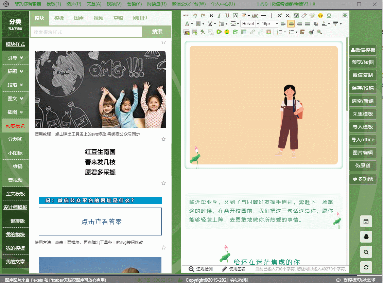Toggle italic formatting
Screen dimensions: 383x283
(219, 16)
